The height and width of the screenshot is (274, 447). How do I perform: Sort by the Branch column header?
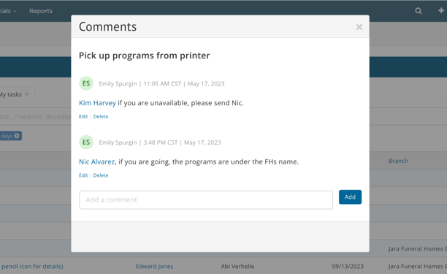coord(398,161)
